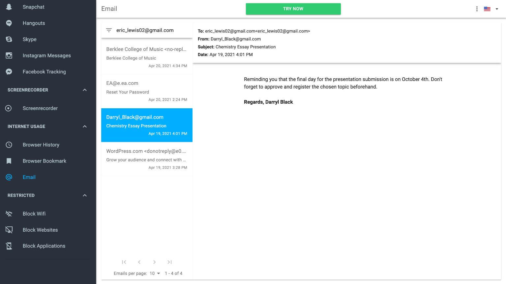Collapse the INTERNET USAGE section chevron

point(85,126)
